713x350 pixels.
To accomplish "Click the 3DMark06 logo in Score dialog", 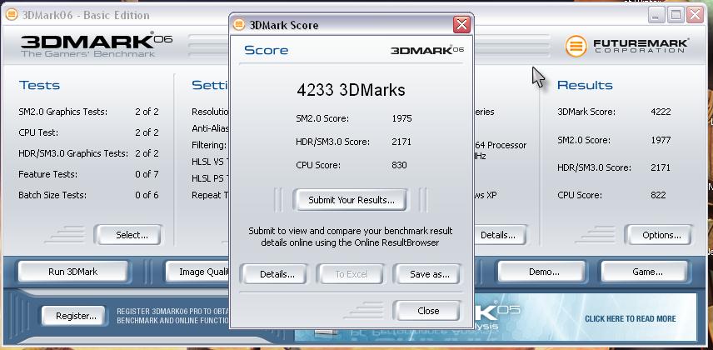I will (427, 50).
